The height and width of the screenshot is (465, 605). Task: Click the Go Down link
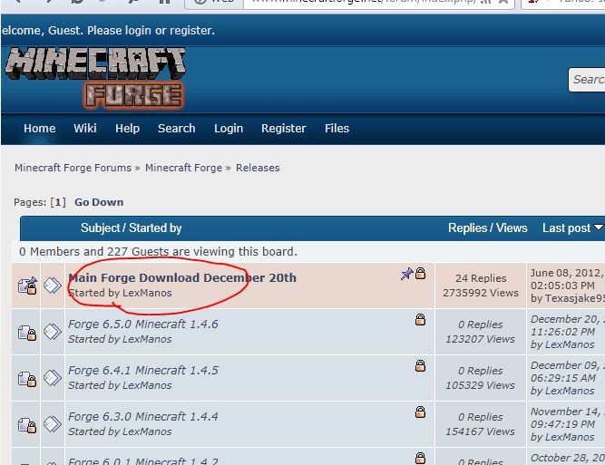(99, 202)
